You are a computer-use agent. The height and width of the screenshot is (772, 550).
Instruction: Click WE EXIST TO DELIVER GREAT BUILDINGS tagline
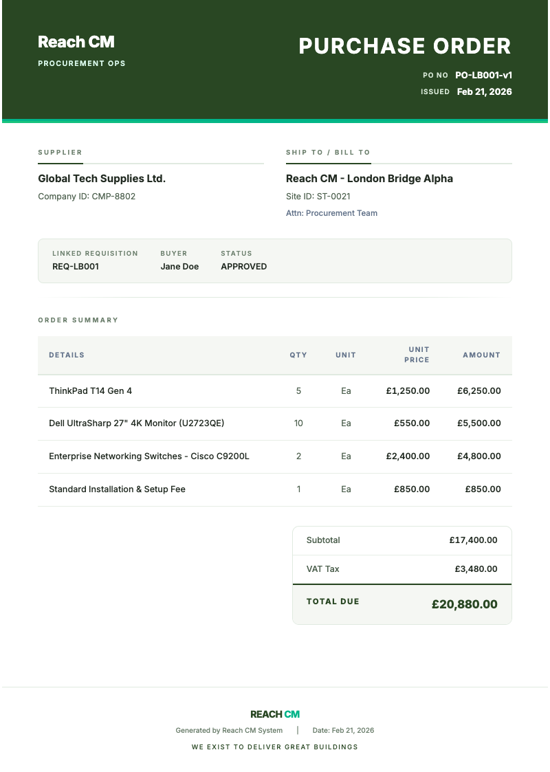click(275, 747)
